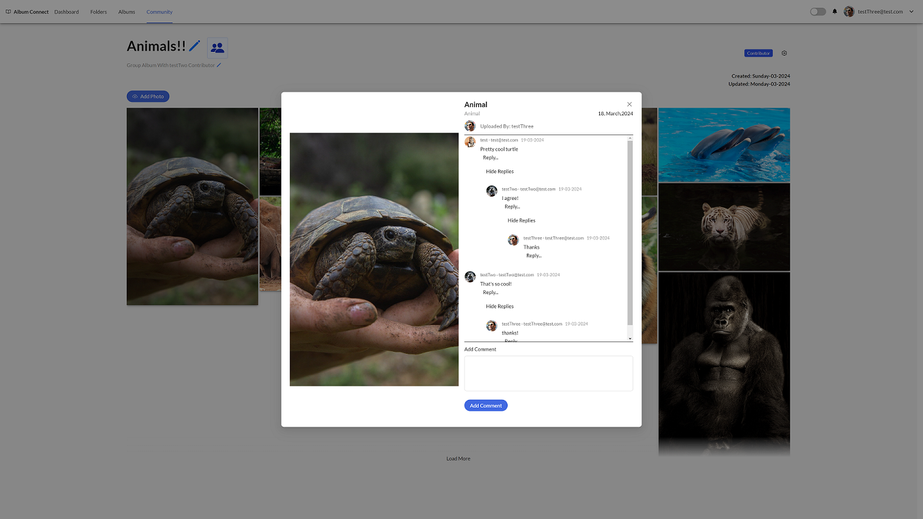The height and width of the screenshot is (519, 923).
Task: Open the Dashboard tab
Action: point(67,12)
